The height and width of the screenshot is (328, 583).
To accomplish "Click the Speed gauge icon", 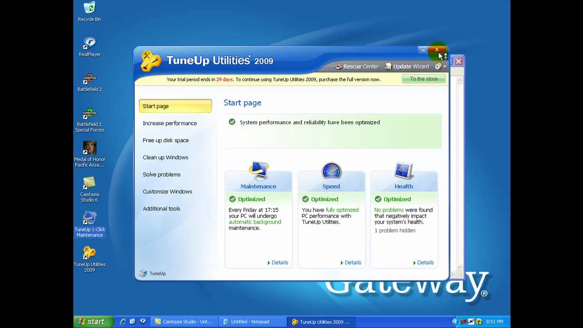I will pyautogui.click(x=331, y=171).
